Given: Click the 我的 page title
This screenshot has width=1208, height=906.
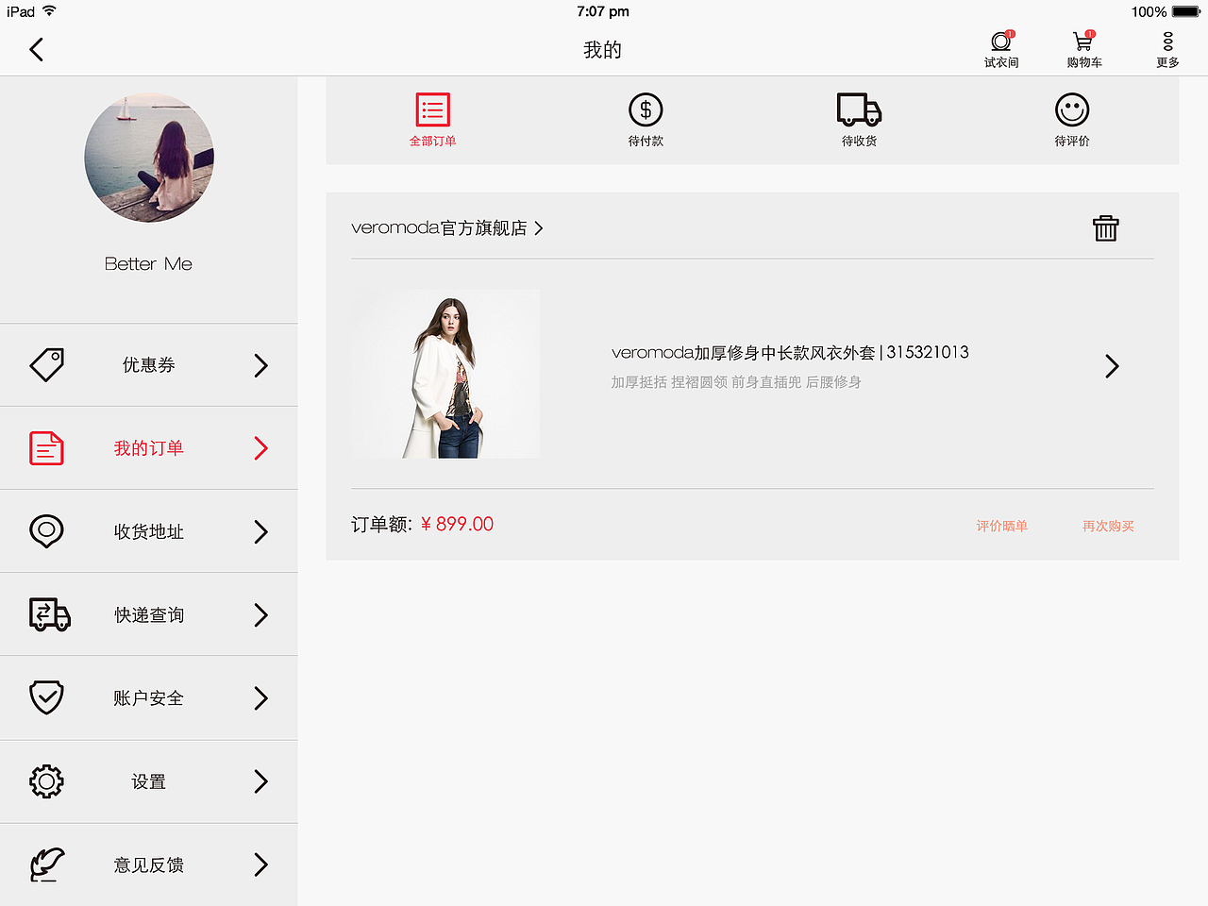Looking at the screenshot, I should (x=602, y=50).
